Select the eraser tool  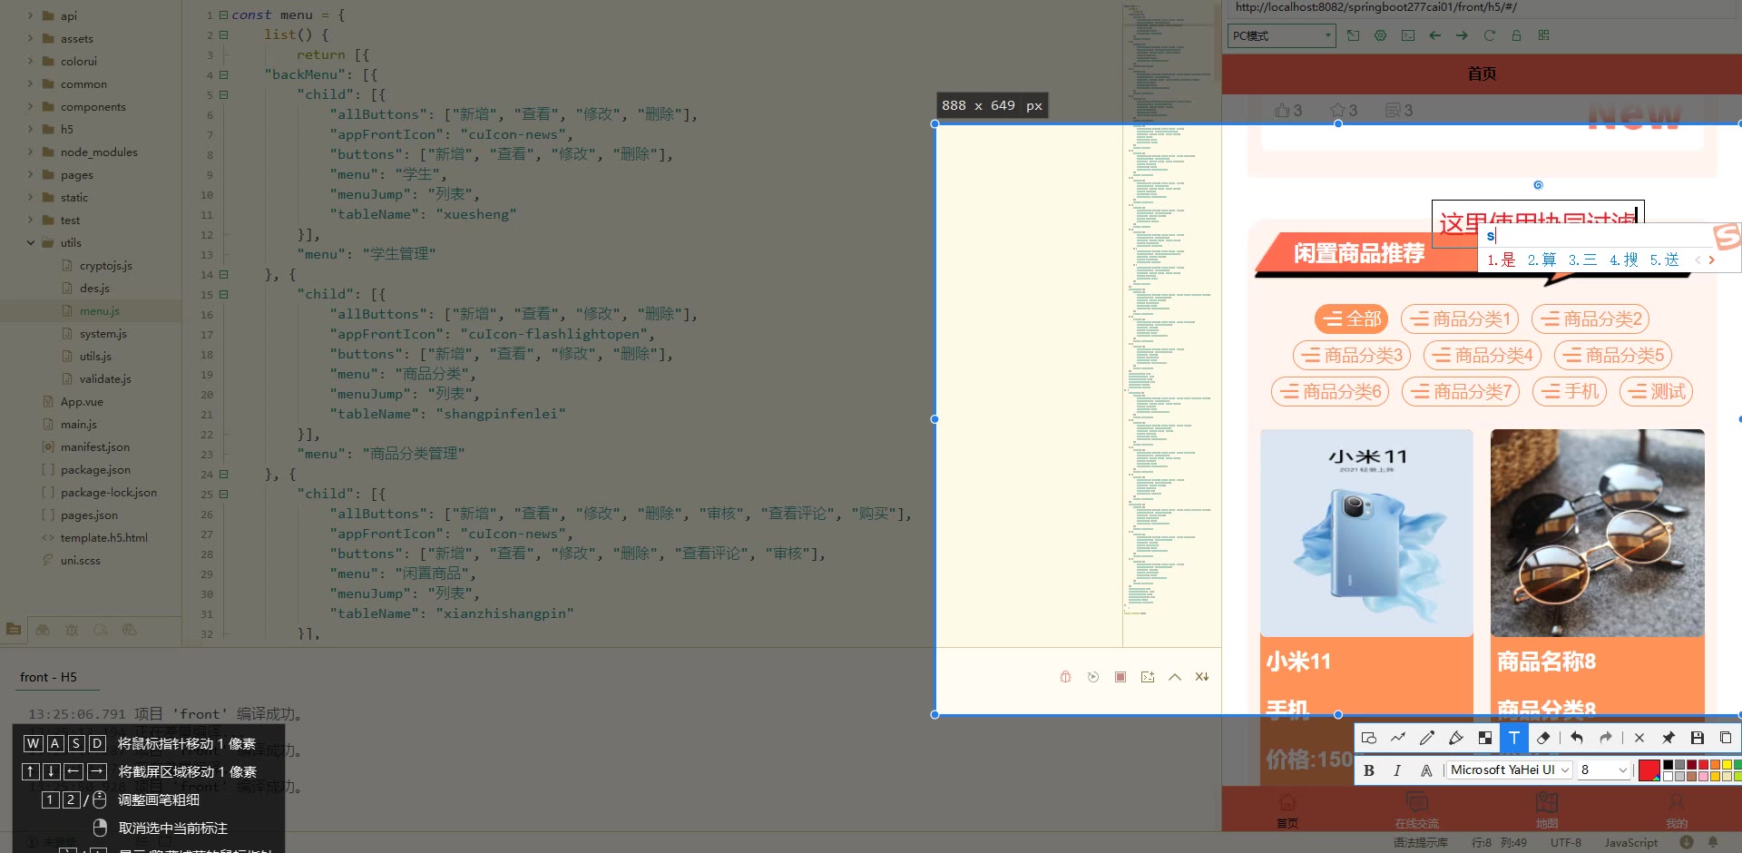[x=1543, y=738]
